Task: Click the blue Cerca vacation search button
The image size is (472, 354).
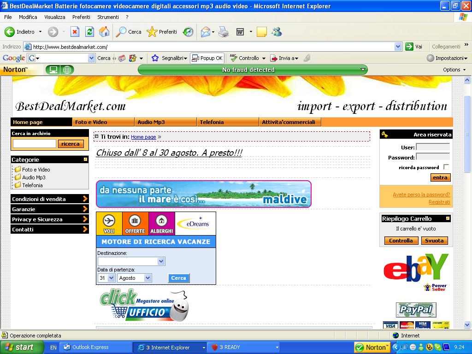Action: (x=178, y=278)
